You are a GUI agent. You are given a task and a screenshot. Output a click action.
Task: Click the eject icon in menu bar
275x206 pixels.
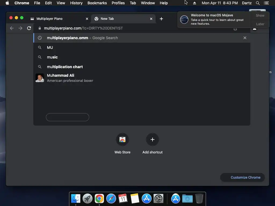coord(194,3)
